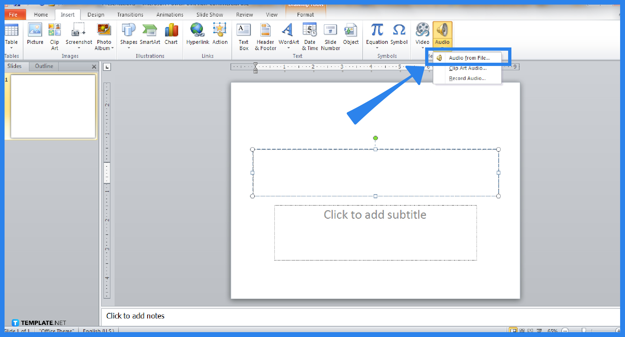Adjust the zoom slider in the status bar
This screenshot has width=625, height=337.
point(584,330)
